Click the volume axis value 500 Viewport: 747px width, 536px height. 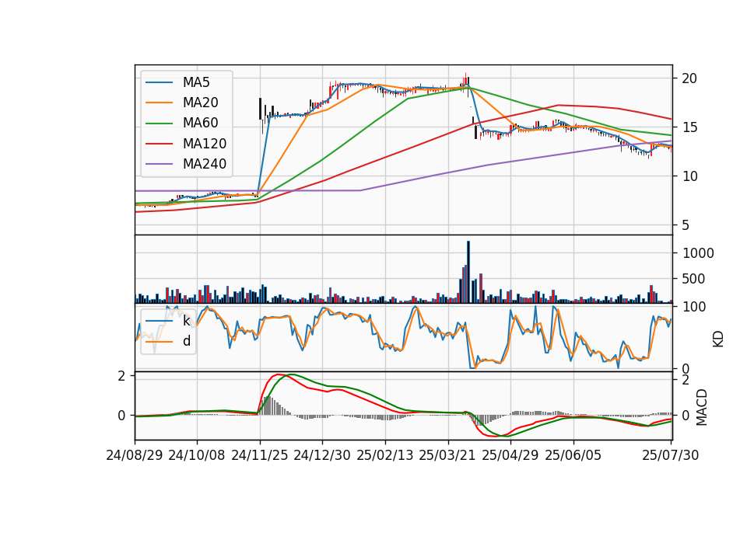click(693, 279)
